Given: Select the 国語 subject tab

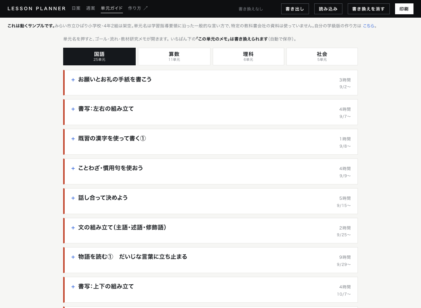Looking at the screenshot, I should point(99,57).
